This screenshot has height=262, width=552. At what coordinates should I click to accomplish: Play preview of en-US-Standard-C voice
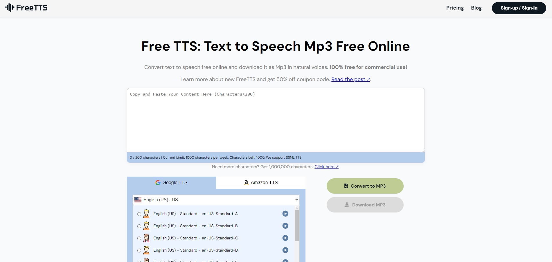coord(285,238)
